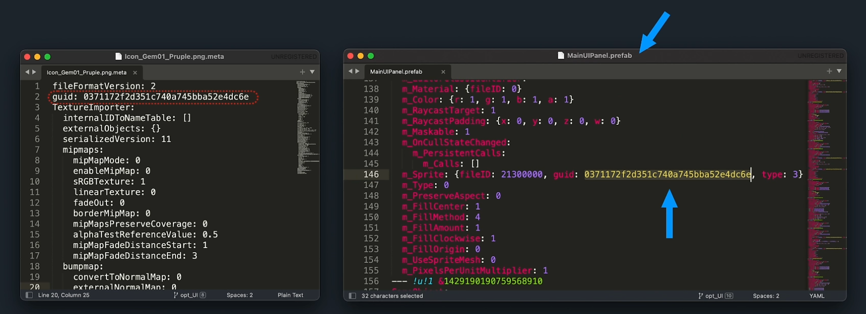Click 'm_Material: {fileID: 0}' line
This screenshot has height=314, width=866.
(x=462, y=89)
